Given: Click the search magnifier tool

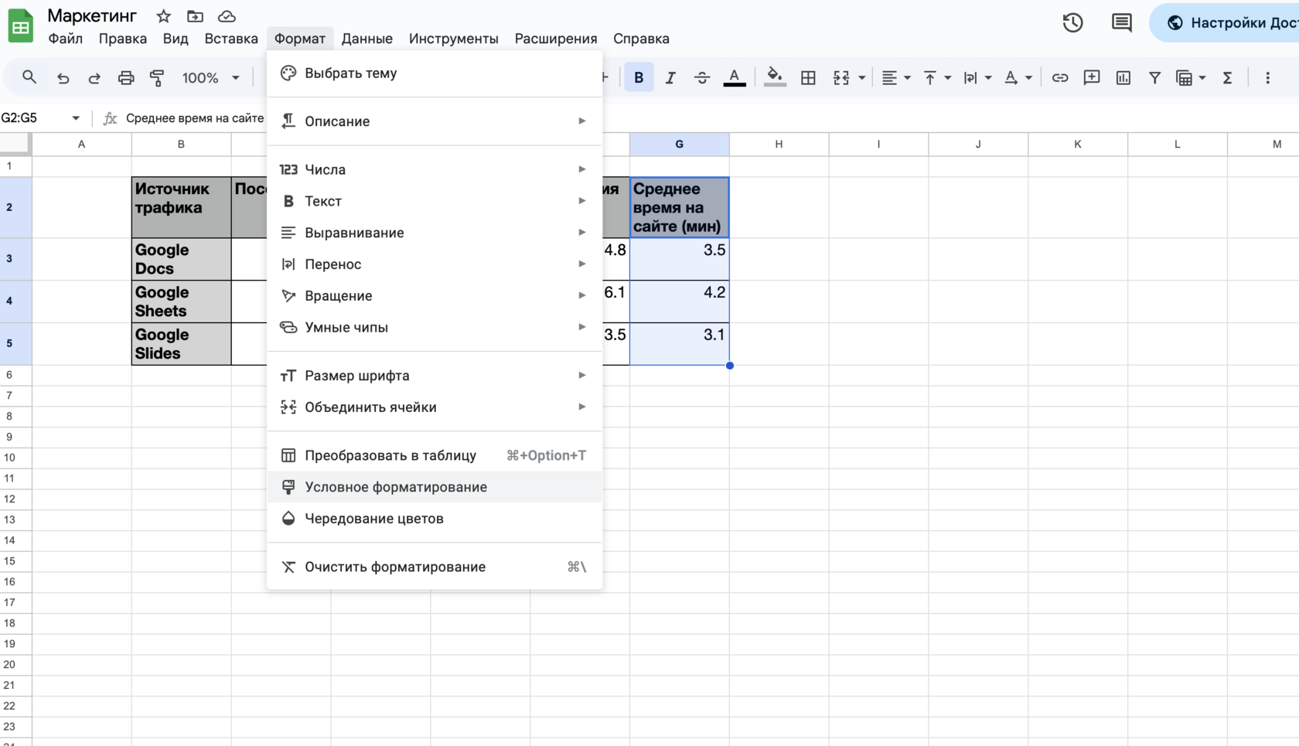Looking at the screenshot, I should [x=29, y=77].
